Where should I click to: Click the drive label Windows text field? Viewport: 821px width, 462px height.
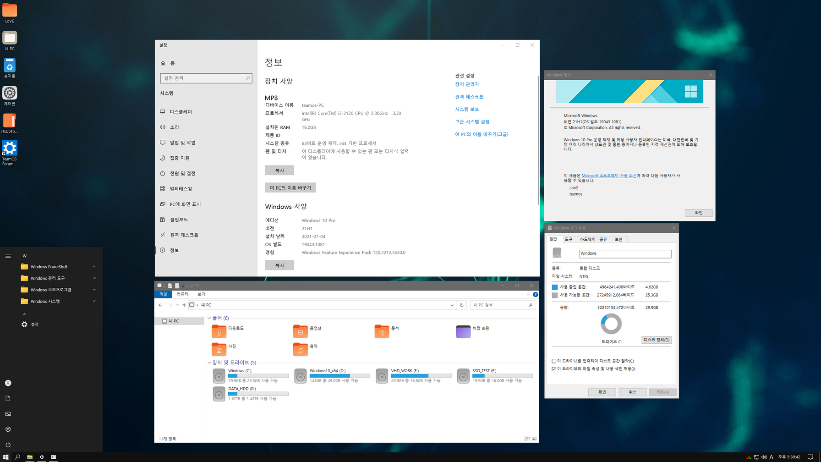[x=625, y=253]
